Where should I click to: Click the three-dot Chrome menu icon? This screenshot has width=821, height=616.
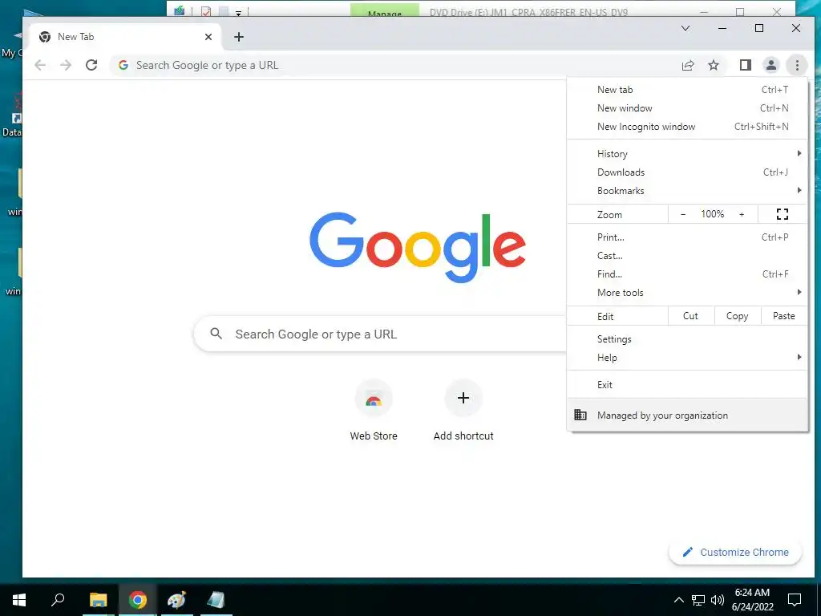tap(797, 66)
